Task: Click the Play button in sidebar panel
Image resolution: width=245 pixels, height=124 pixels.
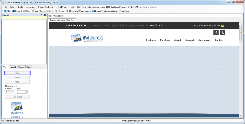Action: coord(17,73)
